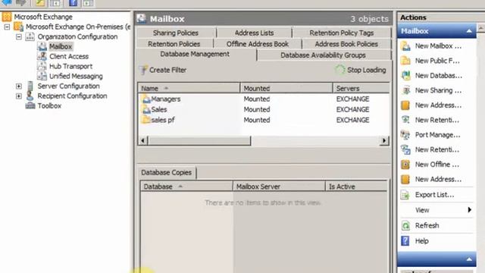Image resolution: width=485 pixels, height=273 pixels.
Task: Click the Server Configuration icon
Action: click(30, 86)
